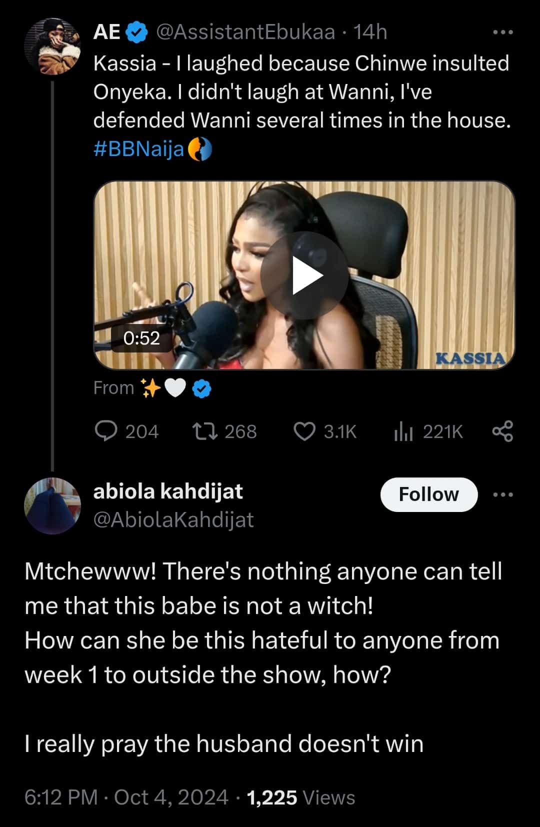
Task: Play the Kassia video
Action: click(304, 275)
